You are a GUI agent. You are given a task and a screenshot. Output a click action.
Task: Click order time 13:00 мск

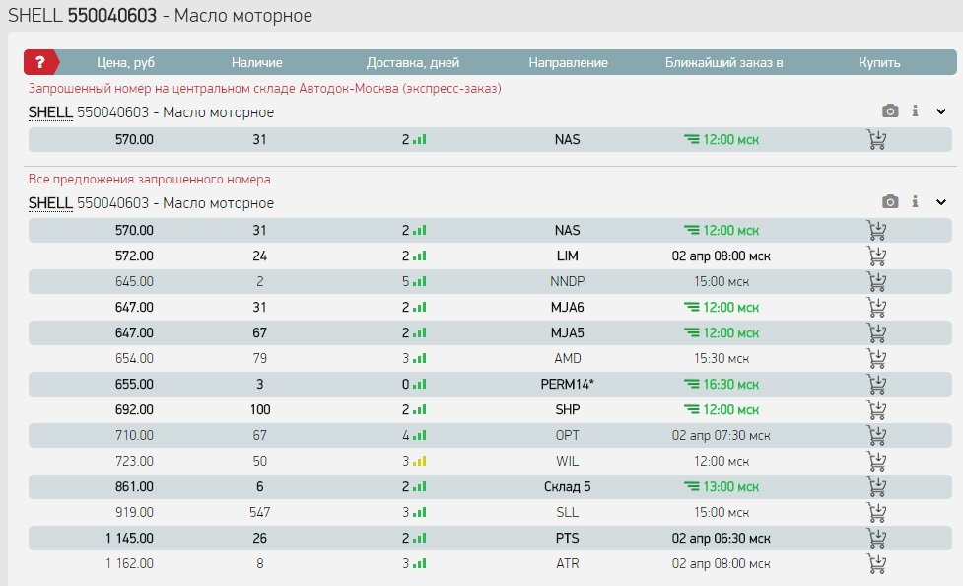(730, 486)
